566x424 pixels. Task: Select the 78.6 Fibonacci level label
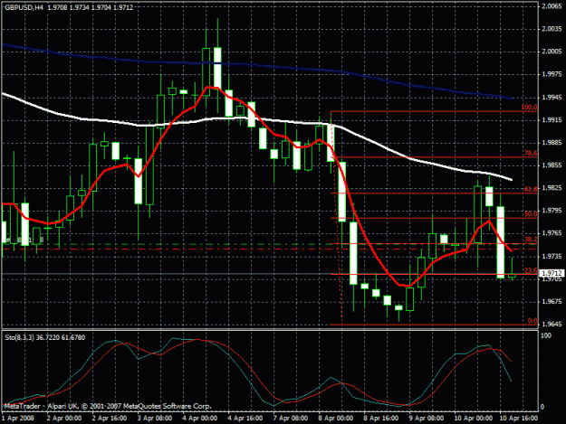click(531, 153)
